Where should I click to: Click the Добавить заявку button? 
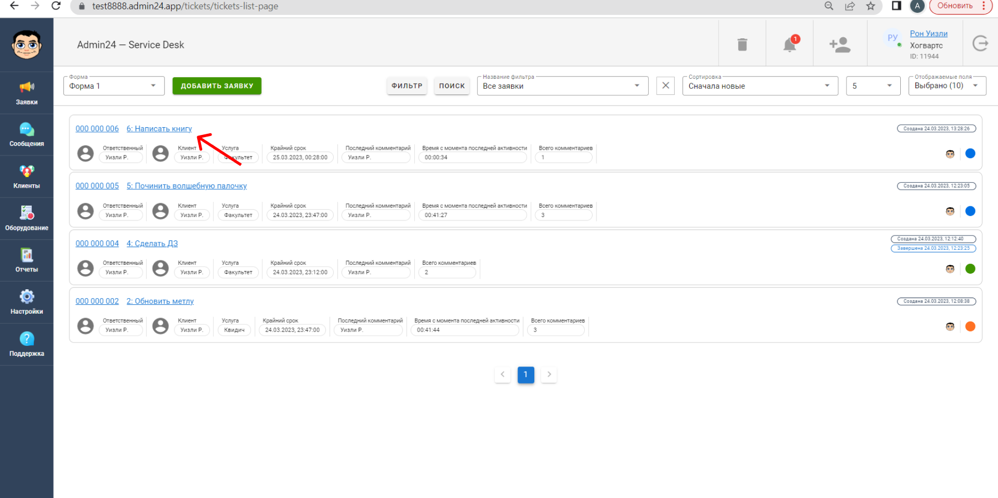(217, 85)
